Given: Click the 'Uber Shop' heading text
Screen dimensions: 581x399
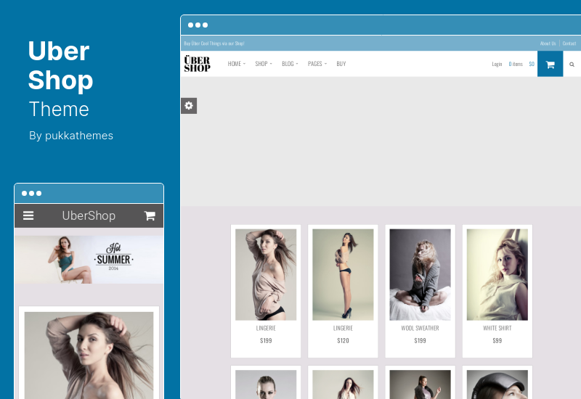Looking at the screenshot, I should (x=60, y=65).
